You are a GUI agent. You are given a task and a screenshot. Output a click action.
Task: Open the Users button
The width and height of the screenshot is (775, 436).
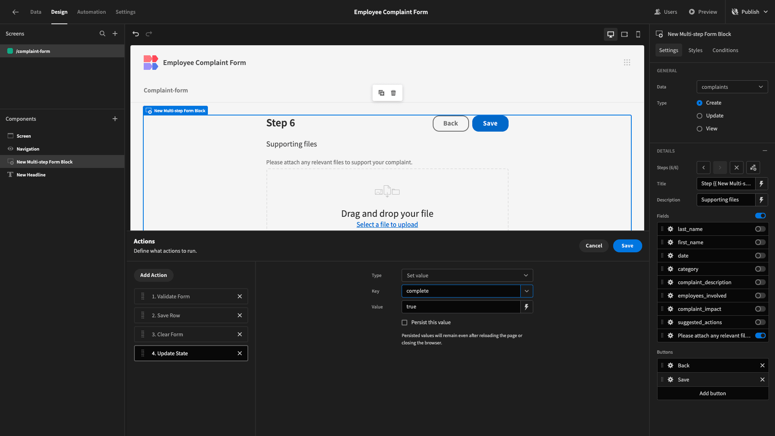coord(666,12)
